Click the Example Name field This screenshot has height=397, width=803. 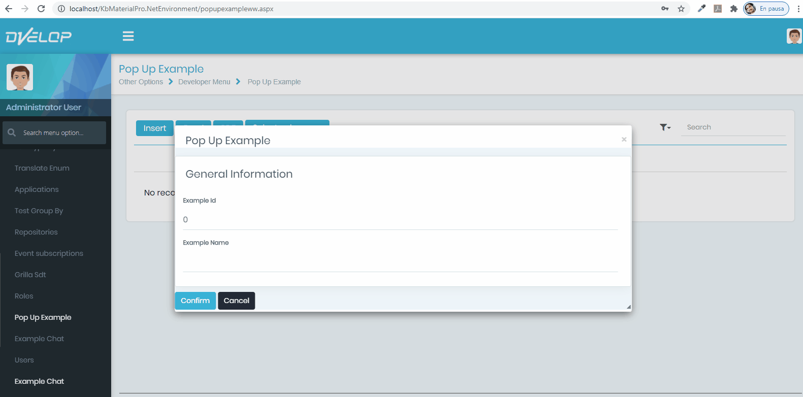click(x=400, y=262)
